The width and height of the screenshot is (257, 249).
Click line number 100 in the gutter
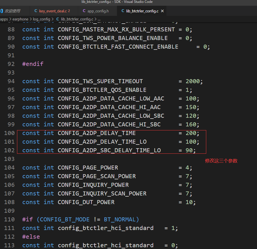[10, 133]
